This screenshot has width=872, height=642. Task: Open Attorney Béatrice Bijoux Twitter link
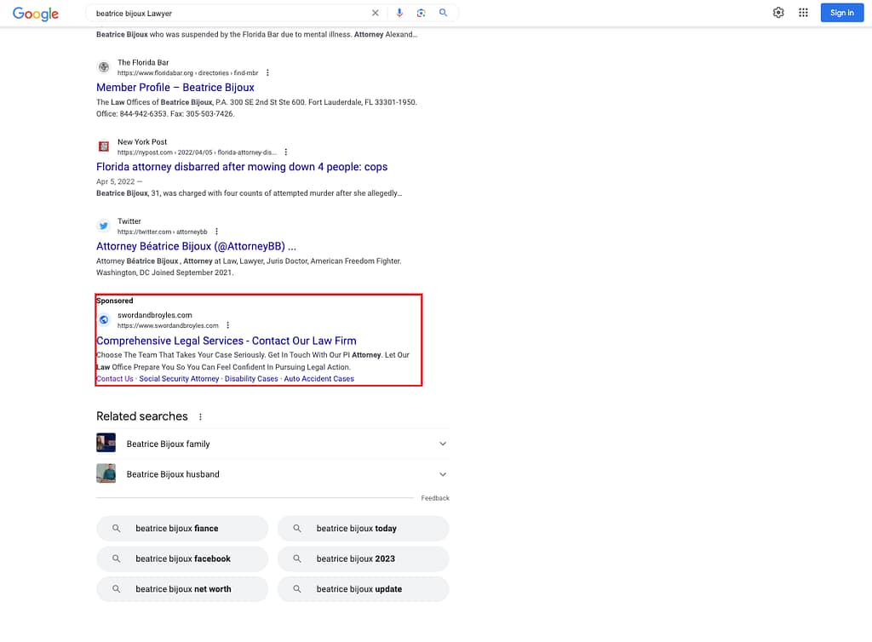click(197, 246)
